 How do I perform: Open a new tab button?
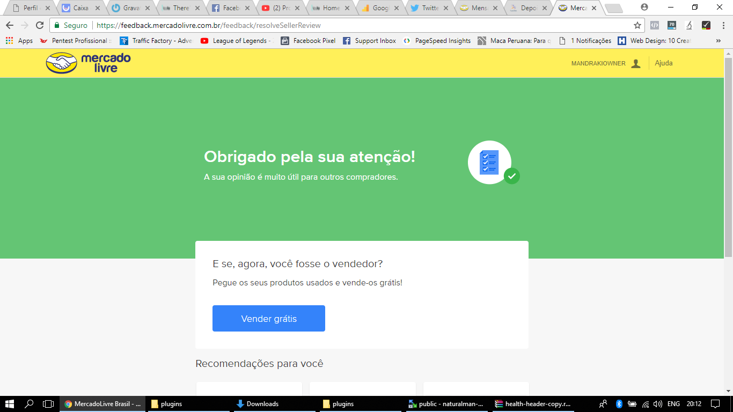click(x=613, y=8)
